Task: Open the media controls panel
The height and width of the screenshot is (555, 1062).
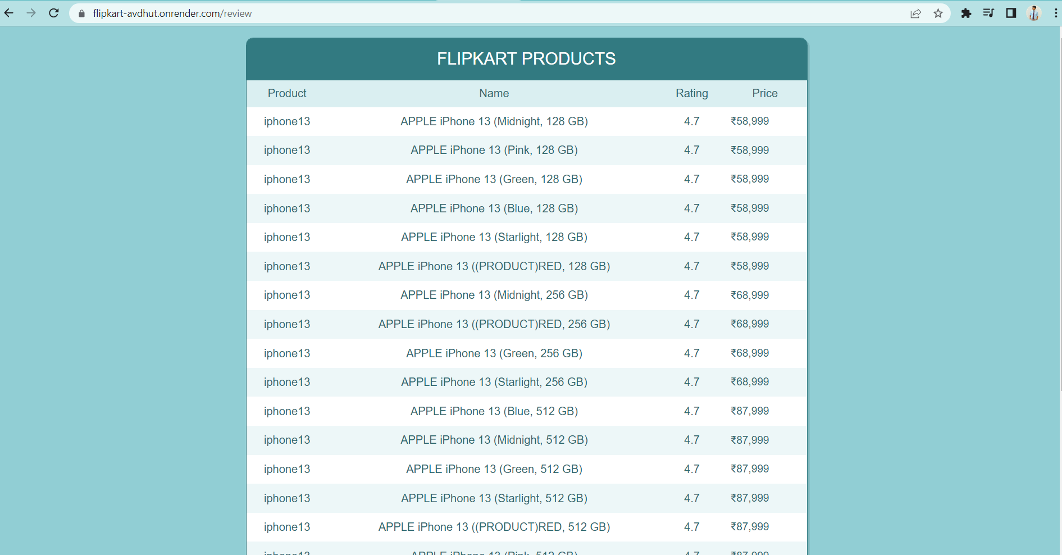Action: tap(988, 13)
